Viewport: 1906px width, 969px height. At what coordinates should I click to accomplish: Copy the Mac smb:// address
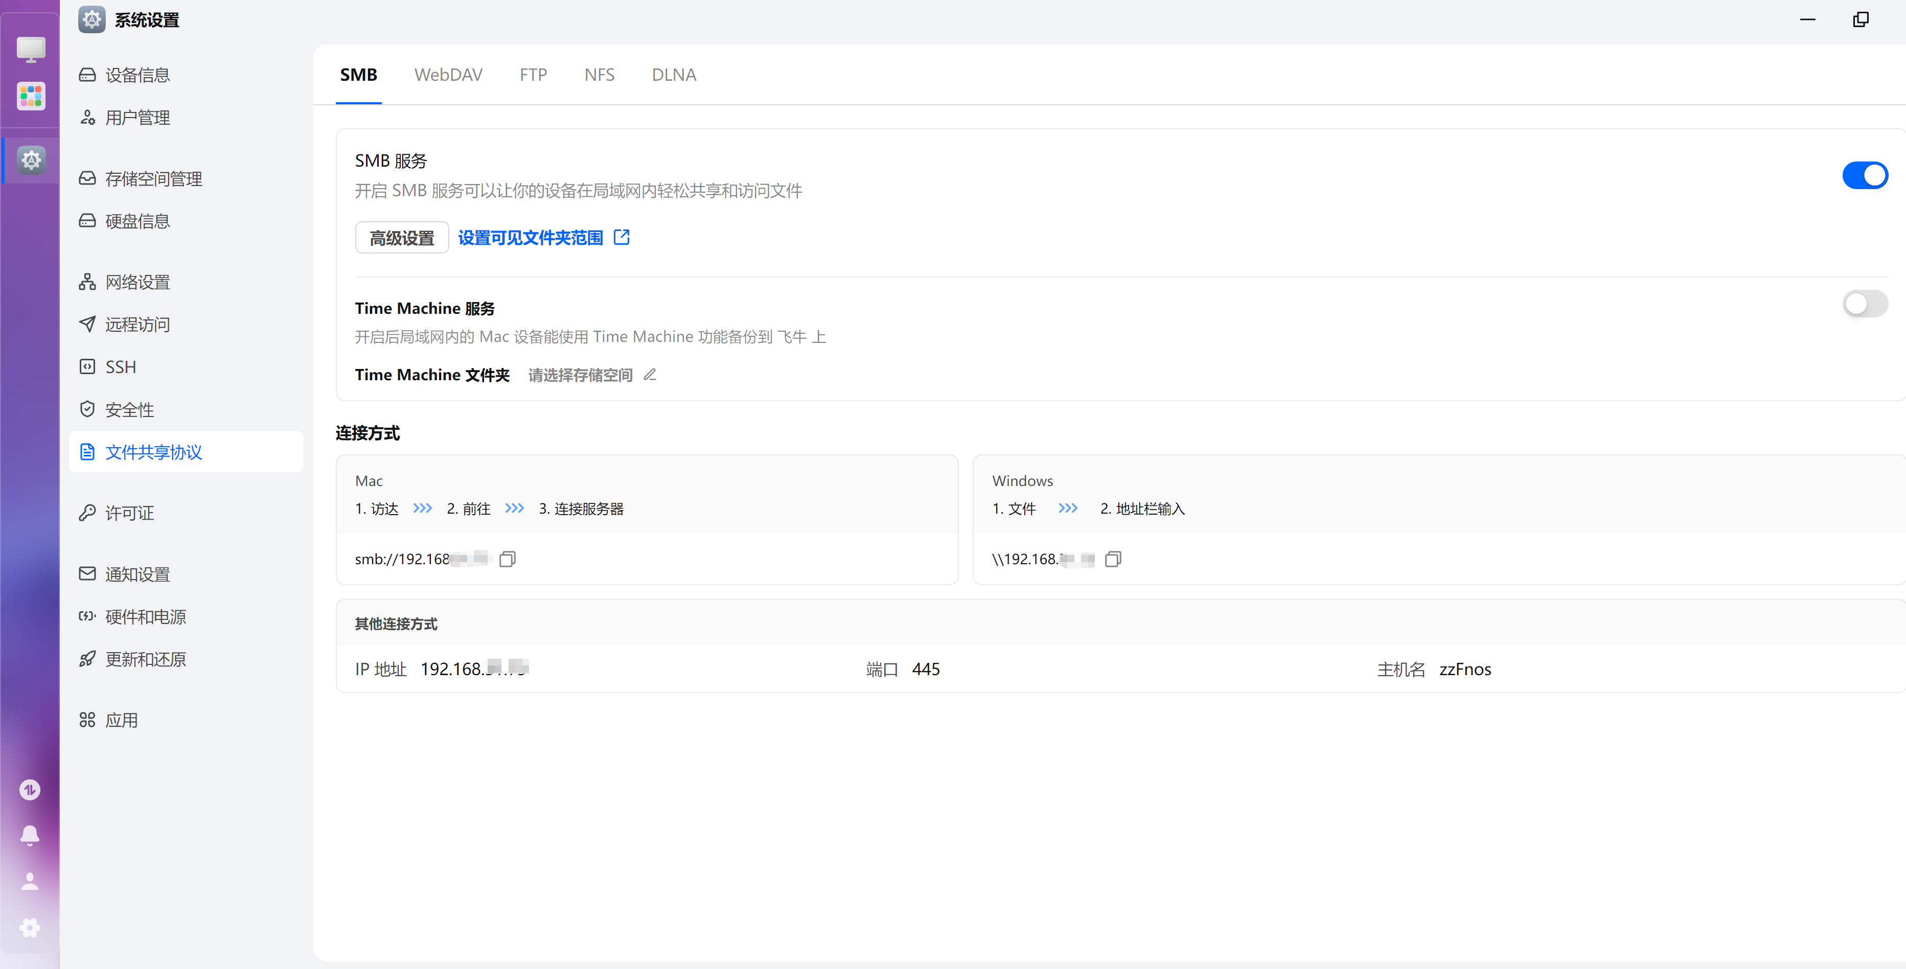(507, 559)
